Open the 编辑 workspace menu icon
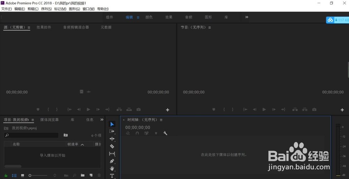The width and height of the screenshot is (349, 179). click(x=138, y=17)
